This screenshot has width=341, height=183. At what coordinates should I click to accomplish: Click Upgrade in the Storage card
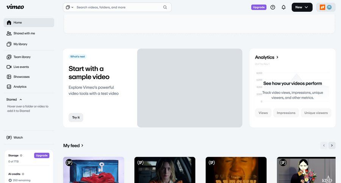[42, 155]
